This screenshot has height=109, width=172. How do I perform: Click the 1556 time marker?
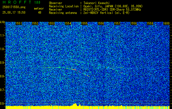coord(101,23)
